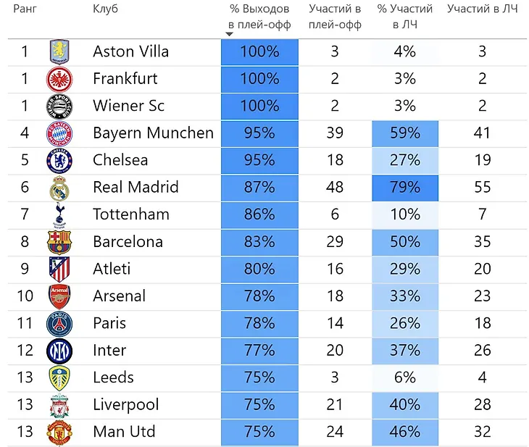
Task: Select the Real Madrid crest
Action: pyautogui.click(x=59, y=188)
